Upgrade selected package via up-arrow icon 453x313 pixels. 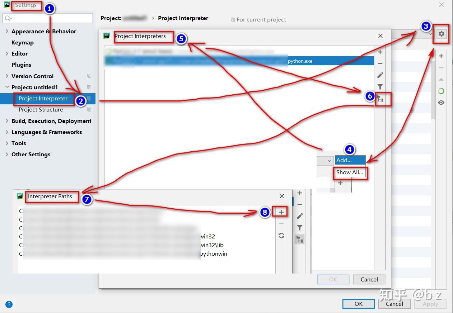[441, 79]
